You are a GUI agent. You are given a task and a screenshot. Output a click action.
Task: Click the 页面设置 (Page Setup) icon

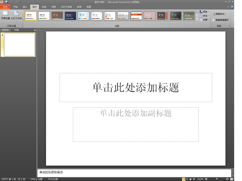[x=5, y=15]
